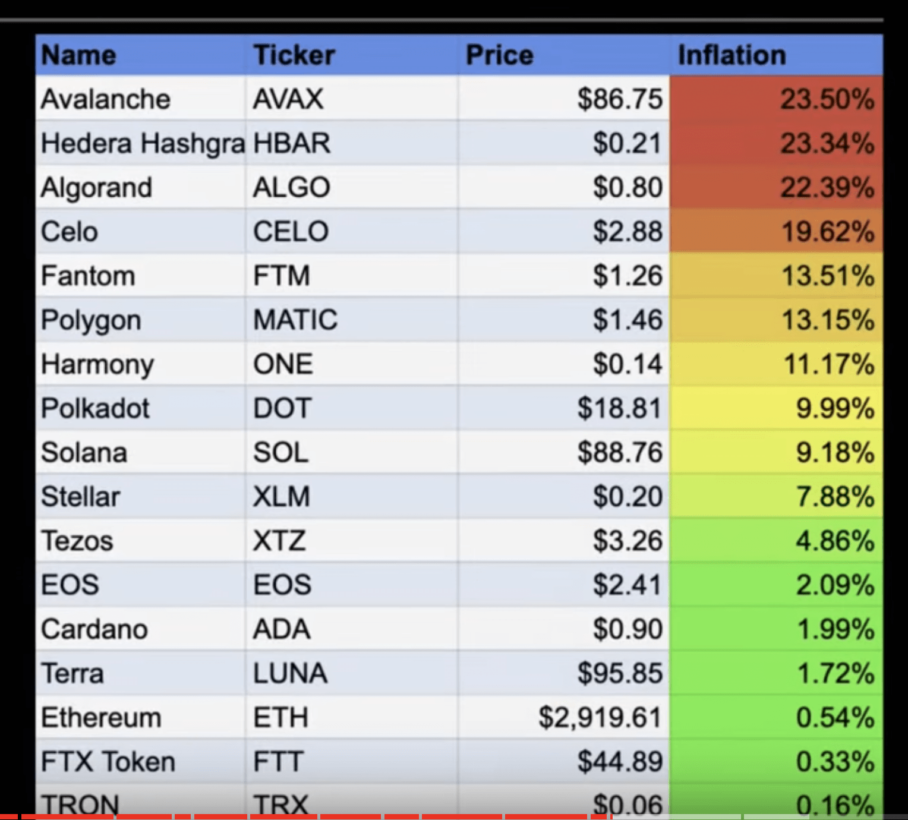Select the DOT ticker cell
This screenshot has height=820, width=908.
pyautogui.click(x=352, y=408)
